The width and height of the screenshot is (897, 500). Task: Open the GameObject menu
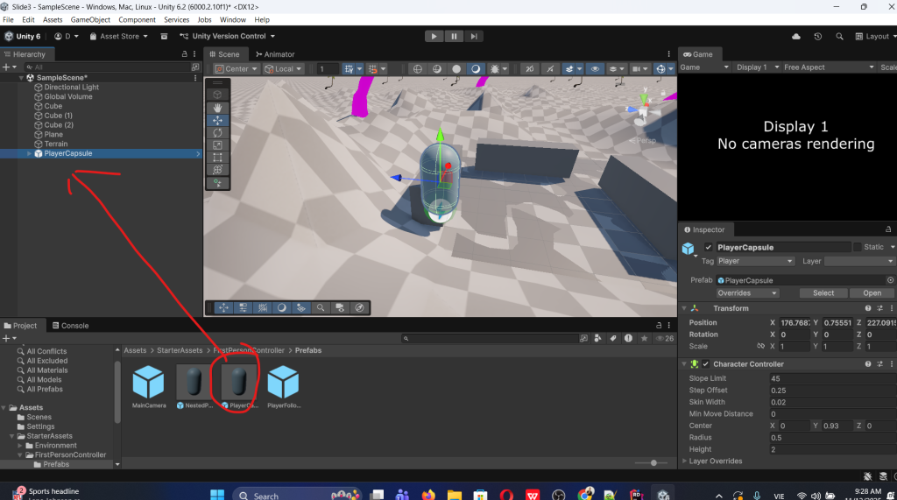(90, 19)
